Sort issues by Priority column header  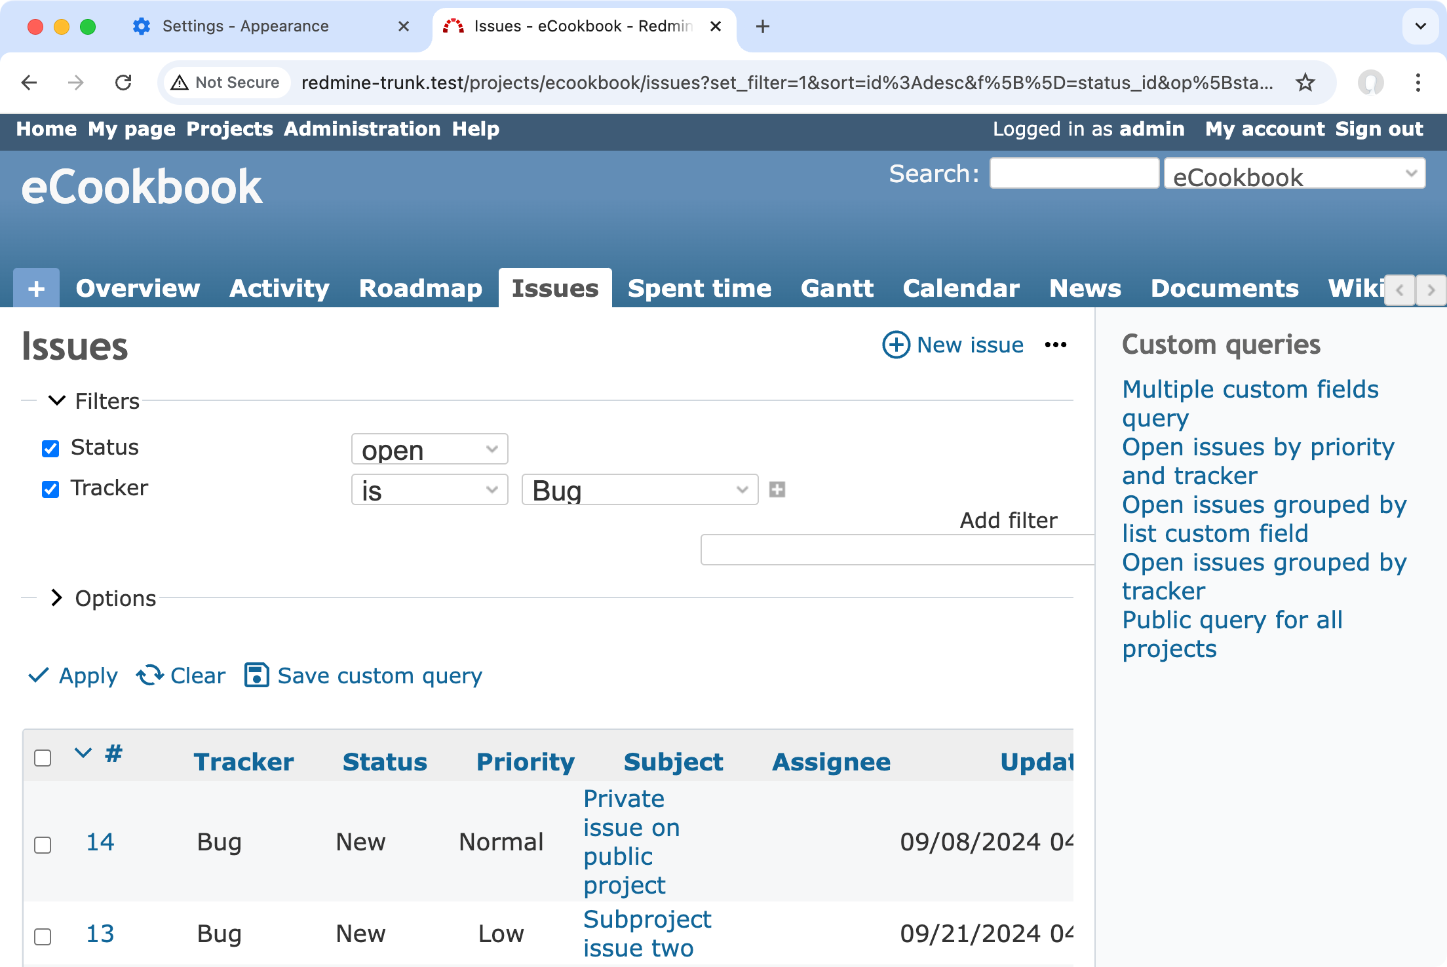pyautogui.click(x=525, y=762)
